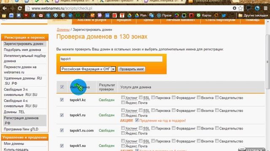Screen dimensions: 270x151
Task: Open the red R bookmark icon
Action: click(191, 16)
